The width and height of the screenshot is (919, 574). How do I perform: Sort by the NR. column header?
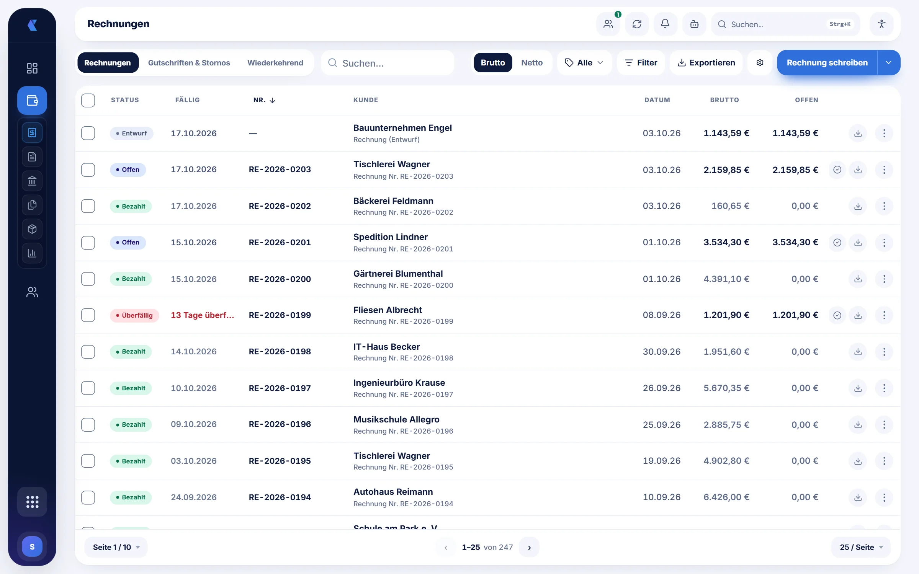(264, 100)
